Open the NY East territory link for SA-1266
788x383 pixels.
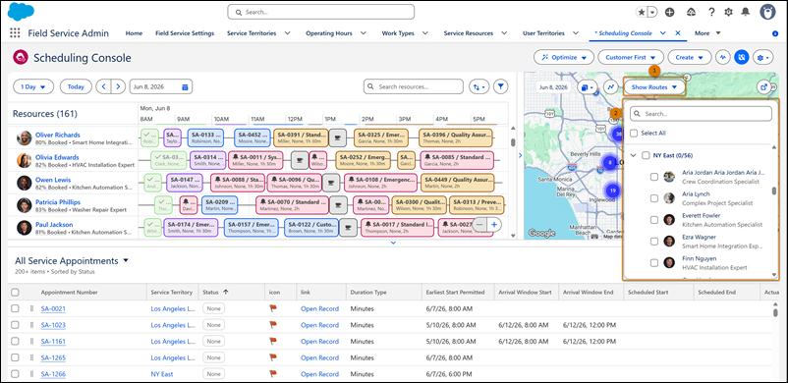[162, 374]
